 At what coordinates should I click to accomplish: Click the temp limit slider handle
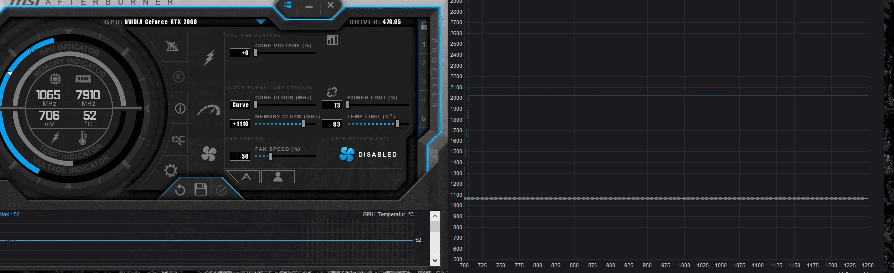pos(397,124)
